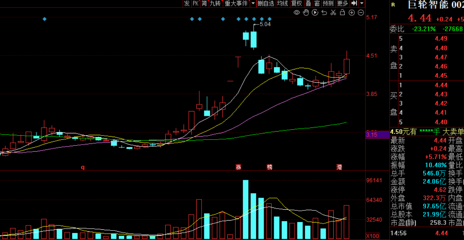The height and width of the screenshot is (240, 464).
Task: Click the red 涨 event marker on timeline
Action: [238, 167]
